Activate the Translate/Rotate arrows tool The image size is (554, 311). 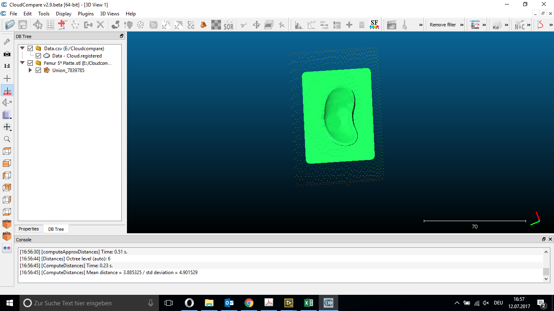(x=256, y=25)
